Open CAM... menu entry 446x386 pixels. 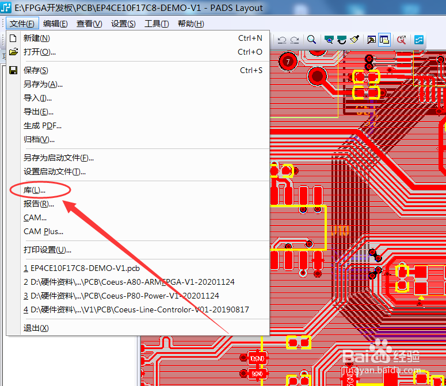coord(138,217)
